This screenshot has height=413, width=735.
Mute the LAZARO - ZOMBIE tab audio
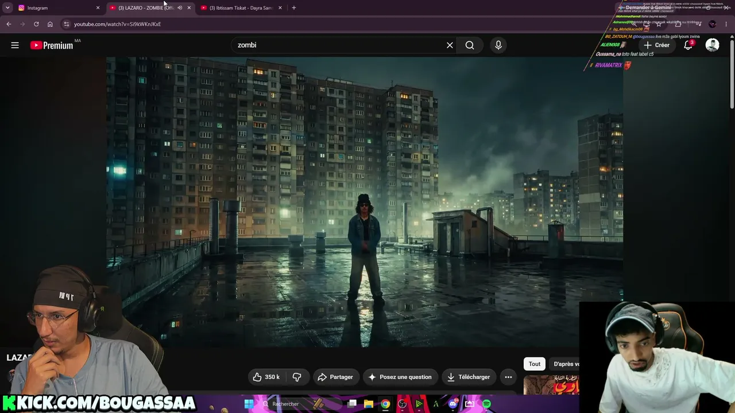pos(180,8)
